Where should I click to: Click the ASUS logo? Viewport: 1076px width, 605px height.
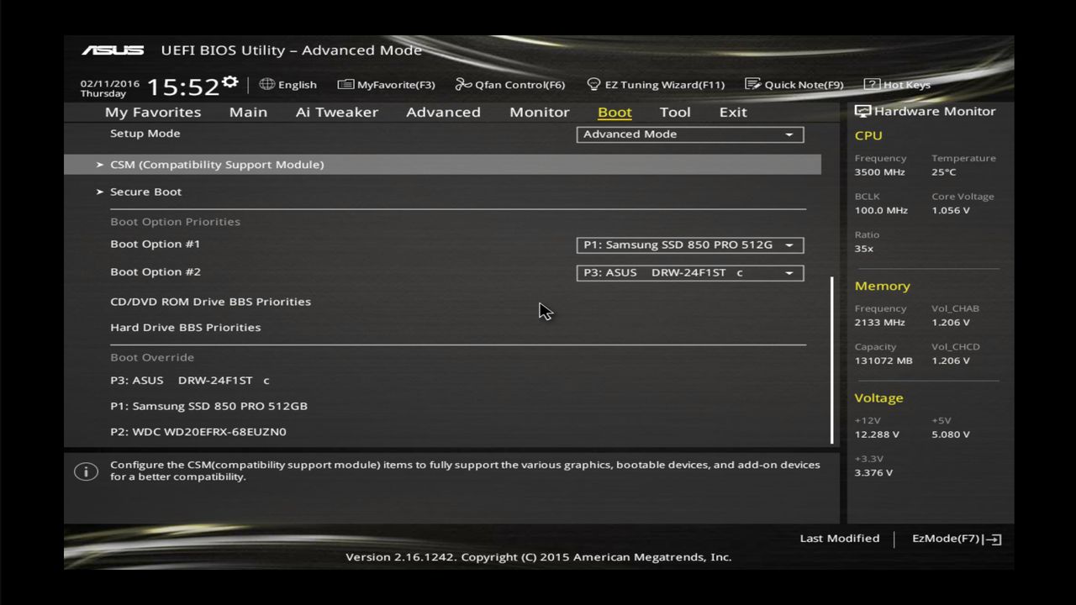pos(113,50)
